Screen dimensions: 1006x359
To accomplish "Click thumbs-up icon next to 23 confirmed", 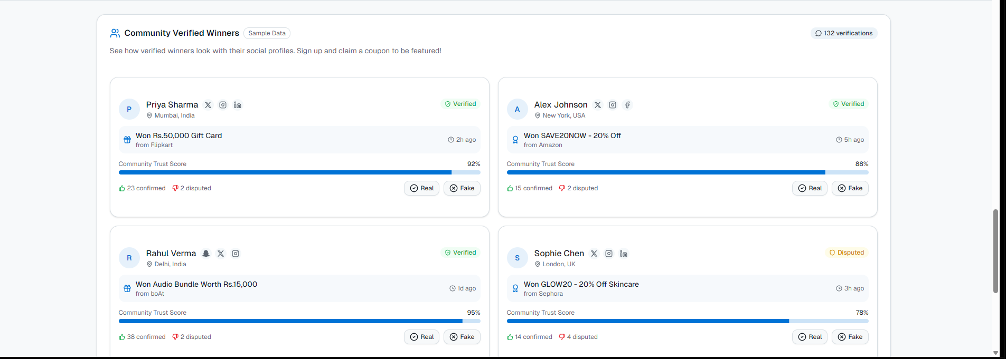I will 122,188.
